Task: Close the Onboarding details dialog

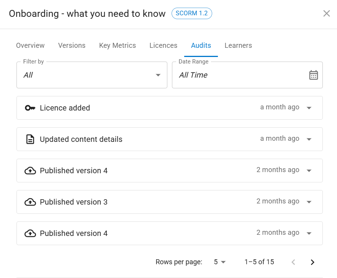Action: [326, 14]
